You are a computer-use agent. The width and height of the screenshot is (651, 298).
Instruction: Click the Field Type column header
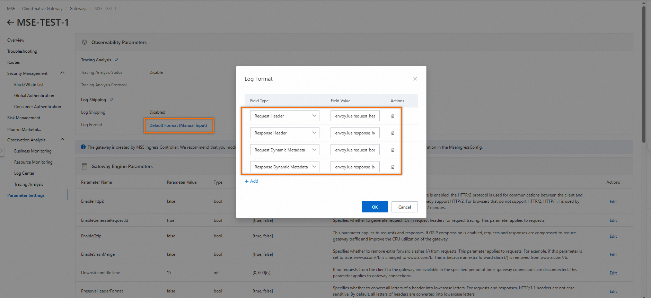point(259,101)
